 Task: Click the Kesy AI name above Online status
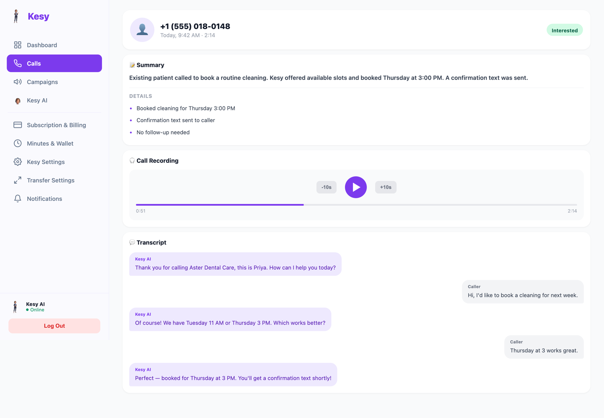tap(35, 304)
